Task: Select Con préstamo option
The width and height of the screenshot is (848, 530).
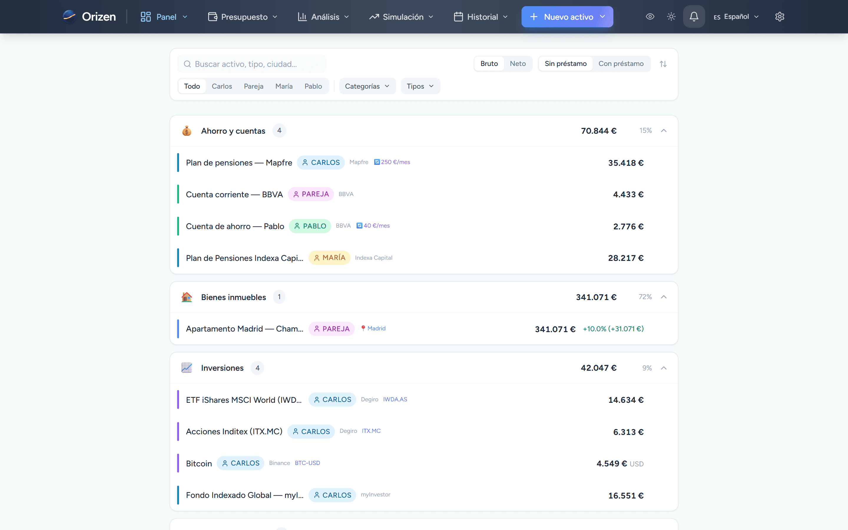Action: pyautogui.click(x=621, y=63)
